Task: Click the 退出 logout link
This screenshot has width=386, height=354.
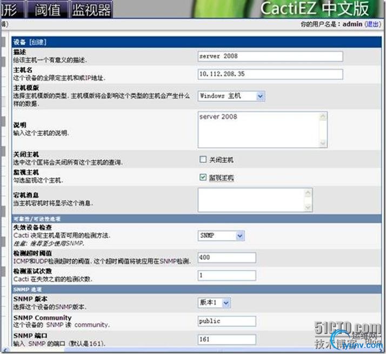Action: click(x=372, y=24)
